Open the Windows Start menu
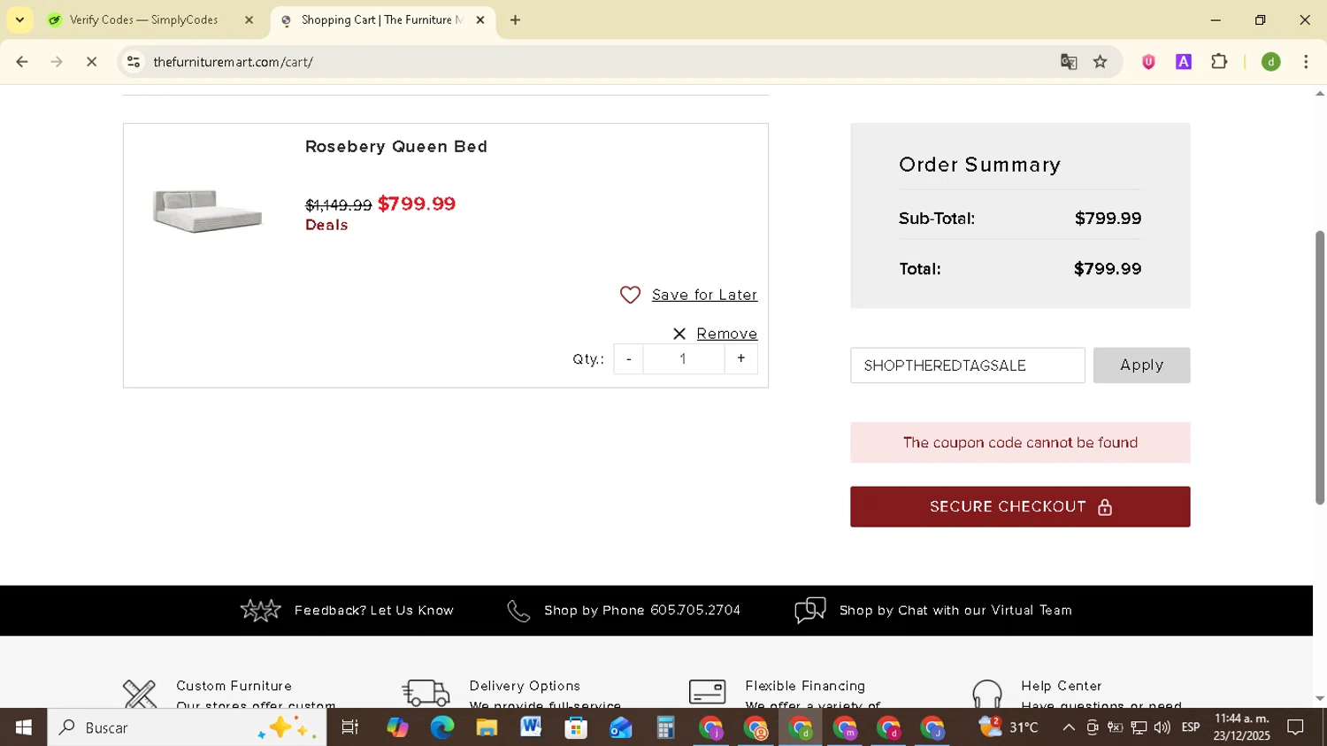Screen dimensions: 1327x746 [23, 727]
